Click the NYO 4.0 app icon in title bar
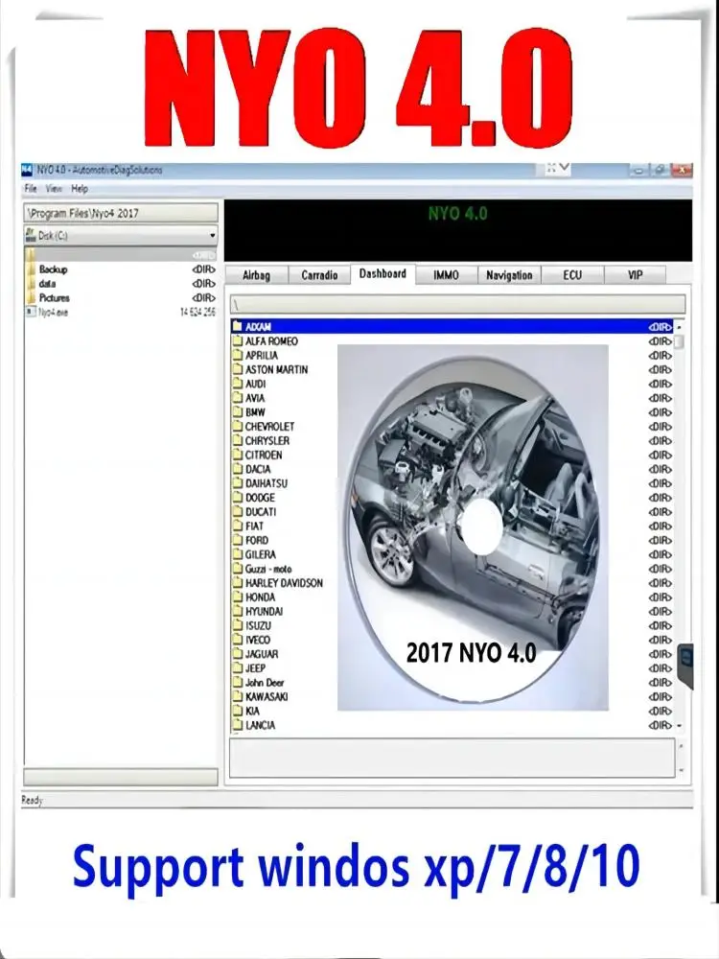Image resolution: width=719 pixels, height=959 pixels. click(x=27, y=170)
